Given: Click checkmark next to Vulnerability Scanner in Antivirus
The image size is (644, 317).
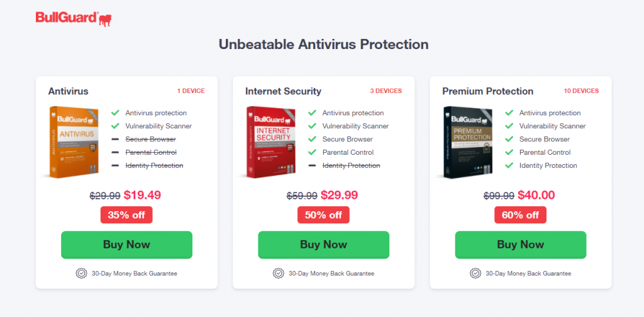Looking at the screenshot, I should pyautogui.click(x=115, y=126).
